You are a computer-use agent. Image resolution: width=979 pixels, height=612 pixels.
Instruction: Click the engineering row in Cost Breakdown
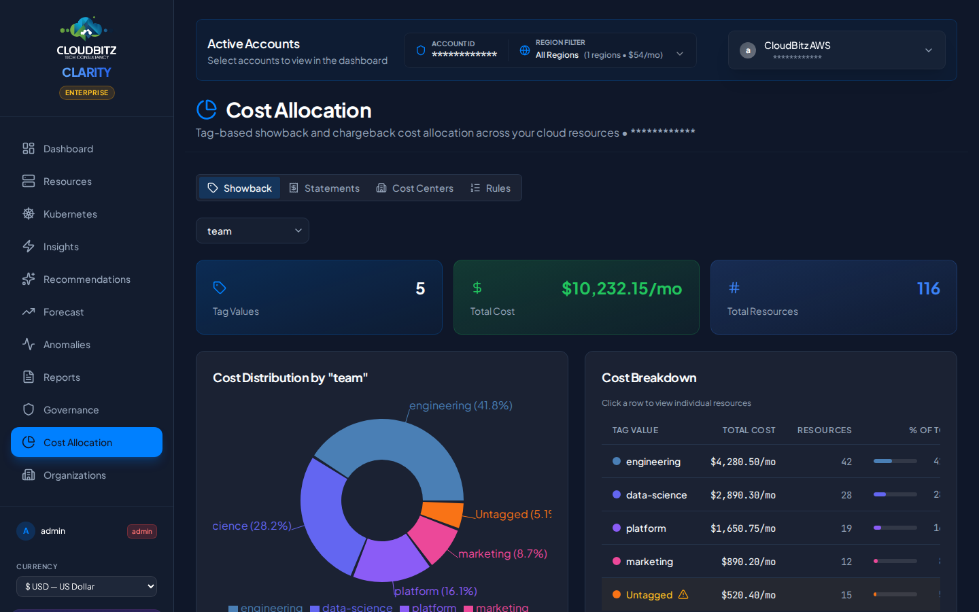[748, 462]
